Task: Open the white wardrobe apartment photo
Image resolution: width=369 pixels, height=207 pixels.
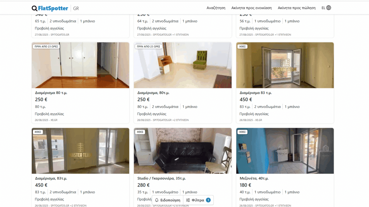Action: point(80,65)
